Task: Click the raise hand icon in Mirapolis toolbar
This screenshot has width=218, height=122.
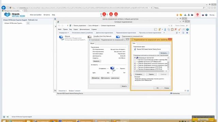Action: pos(177,15)
